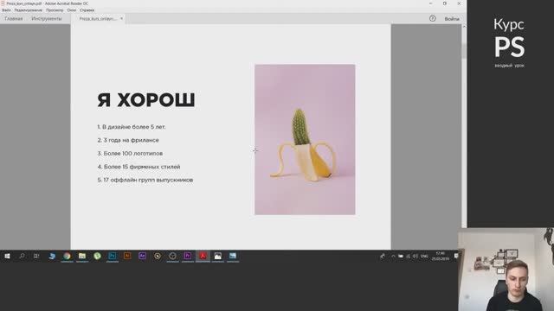Open the Windows Start menu
Image resolution: width=554 pixels, height=311 pixels.
pos(7,256)
